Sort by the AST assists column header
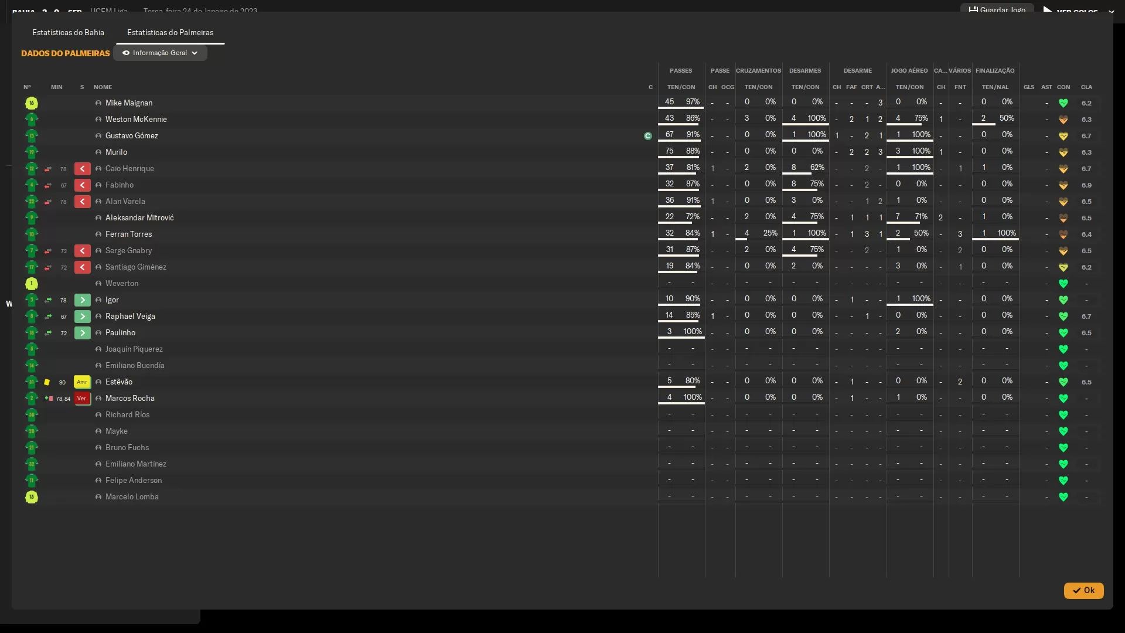 pos(1046,87)
